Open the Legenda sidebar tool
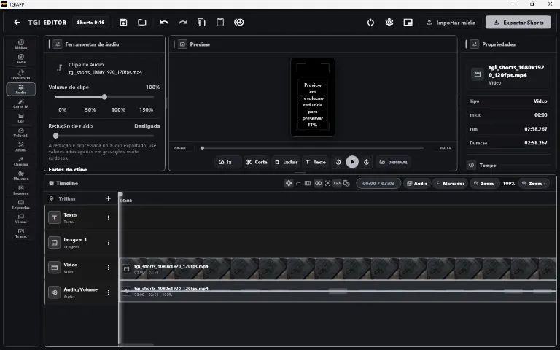560x350 pixels. point(20,190)
